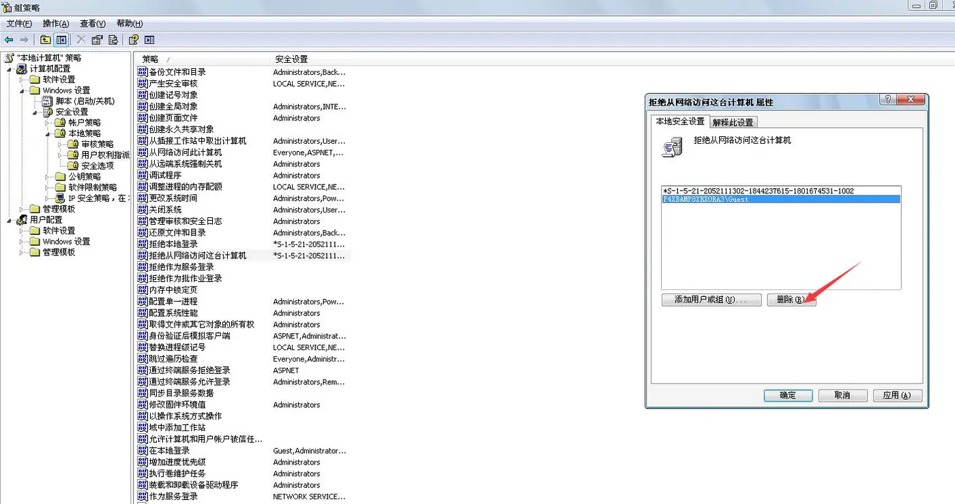Open the 查看(V) menu
This screenshot has width=955, height=504.
click(93, 24)
